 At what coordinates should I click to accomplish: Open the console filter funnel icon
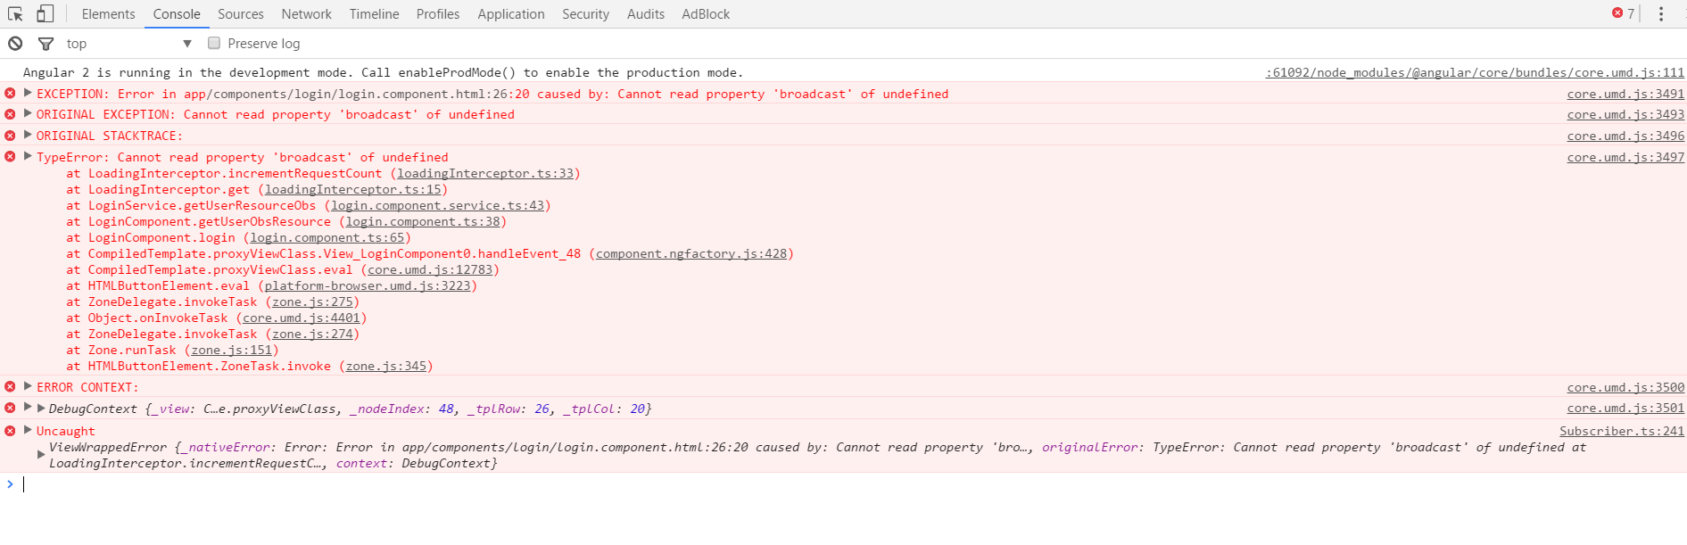45,43
